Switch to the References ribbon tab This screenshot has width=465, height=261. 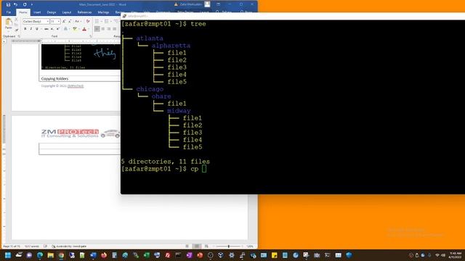tap(84, 12)
